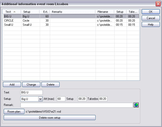Click the Setup time column header
The image size is (162, 127).
[x=120, y=12]
